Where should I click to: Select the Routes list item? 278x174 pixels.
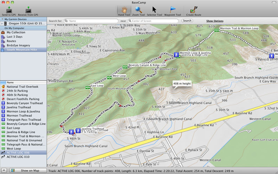tap(23, 41)
